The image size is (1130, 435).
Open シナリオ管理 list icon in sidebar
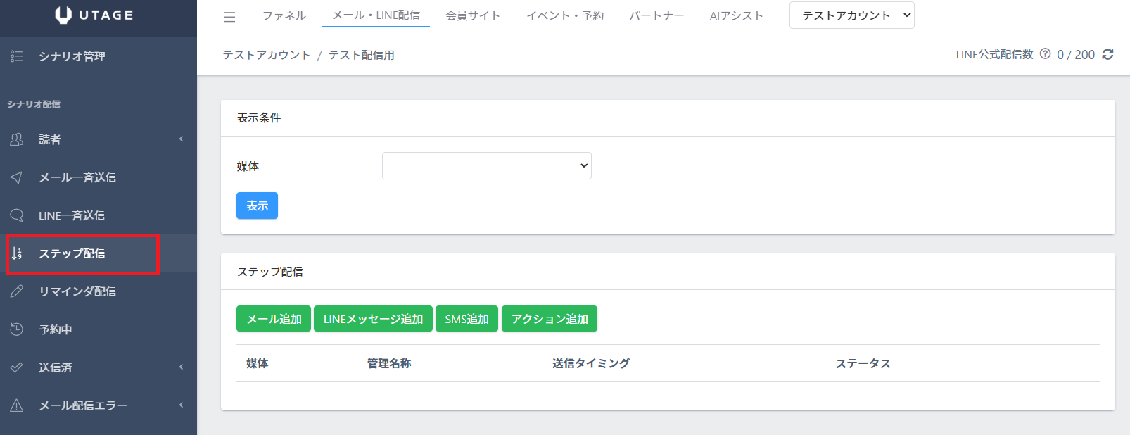[x=17, y=56]
